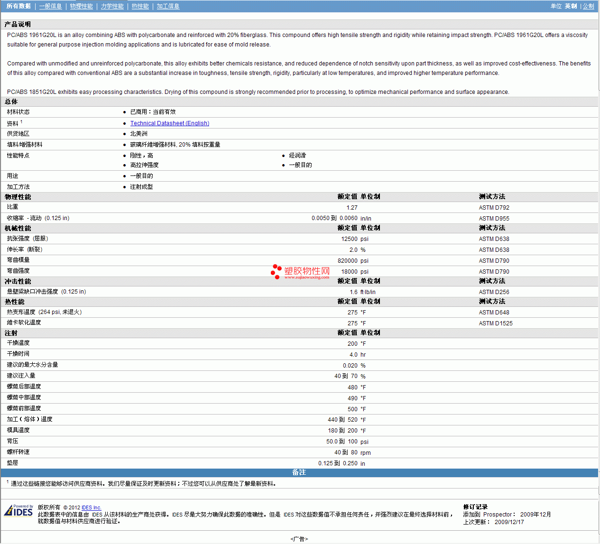Select the 干燥时间 row label
Image resolution: width=600 pixels, height=544 pixels.
pos(18,354)
